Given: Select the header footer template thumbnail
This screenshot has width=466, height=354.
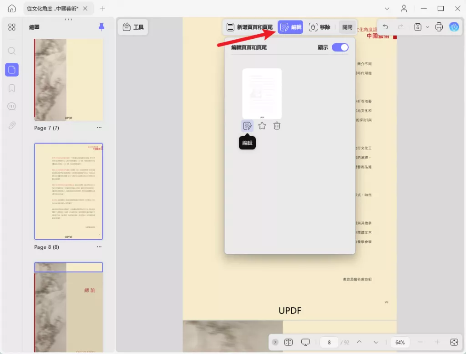Looking at the screenshot, I should point(262,93).
